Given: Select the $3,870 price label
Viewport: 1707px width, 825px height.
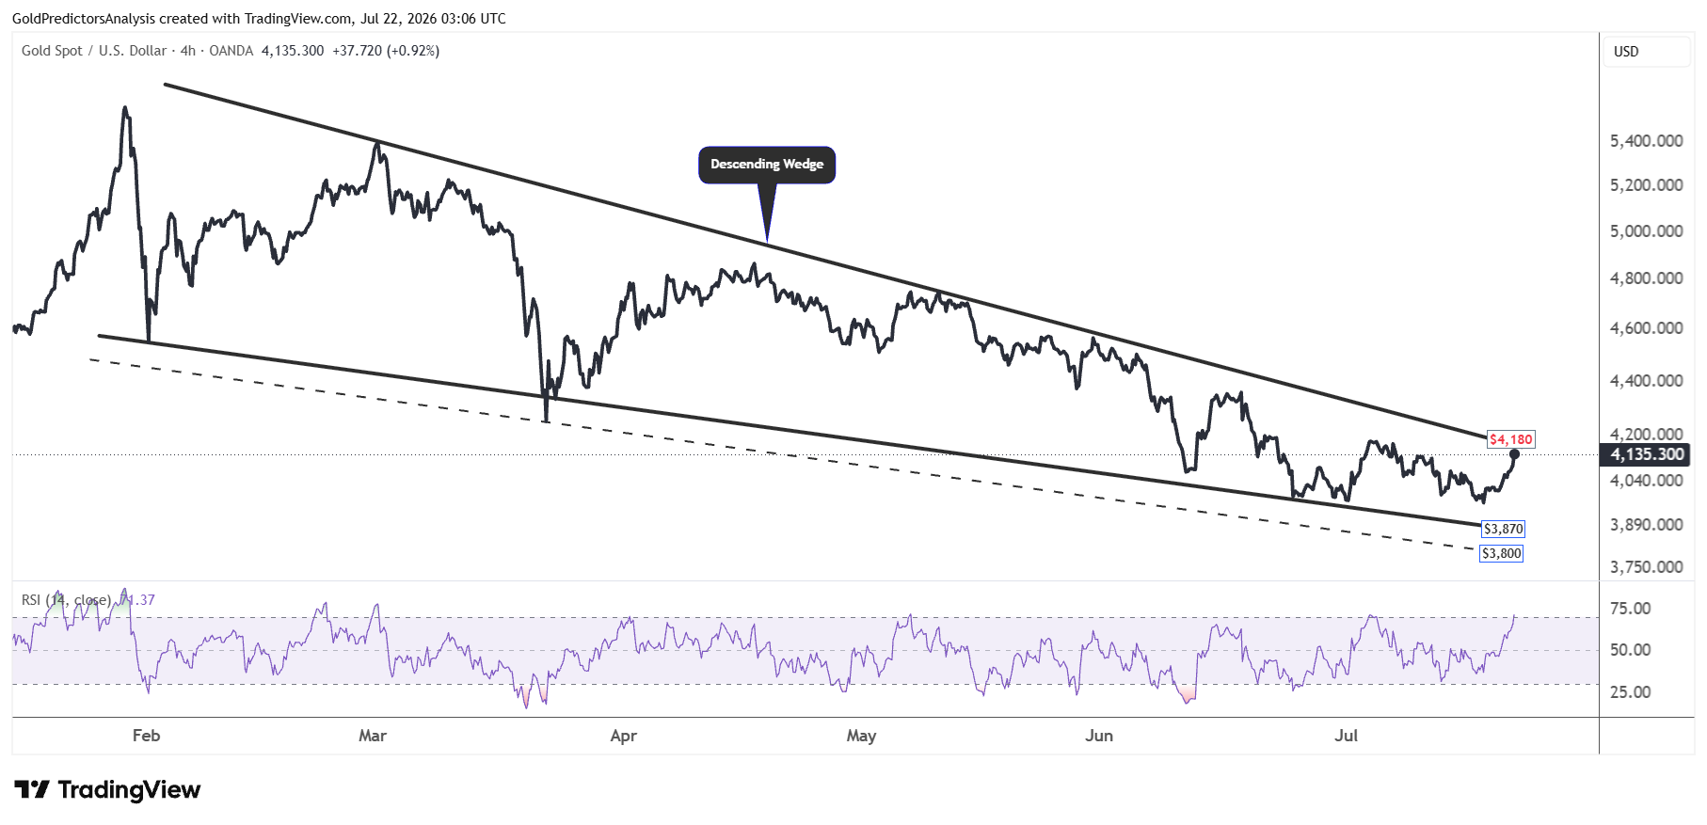Looking at the screenshot, I should click(x=1503, y=529).
